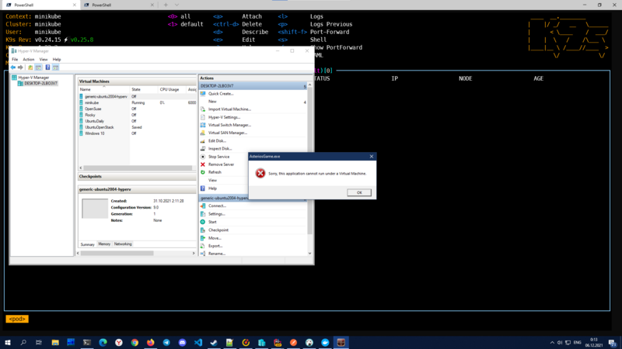
Task: Open the View menu in Hyper-V Manager
Action: [x=44, y=60]
